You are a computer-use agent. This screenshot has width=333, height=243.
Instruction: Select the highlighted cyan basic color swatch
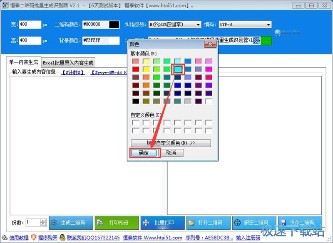click(178, 69)
